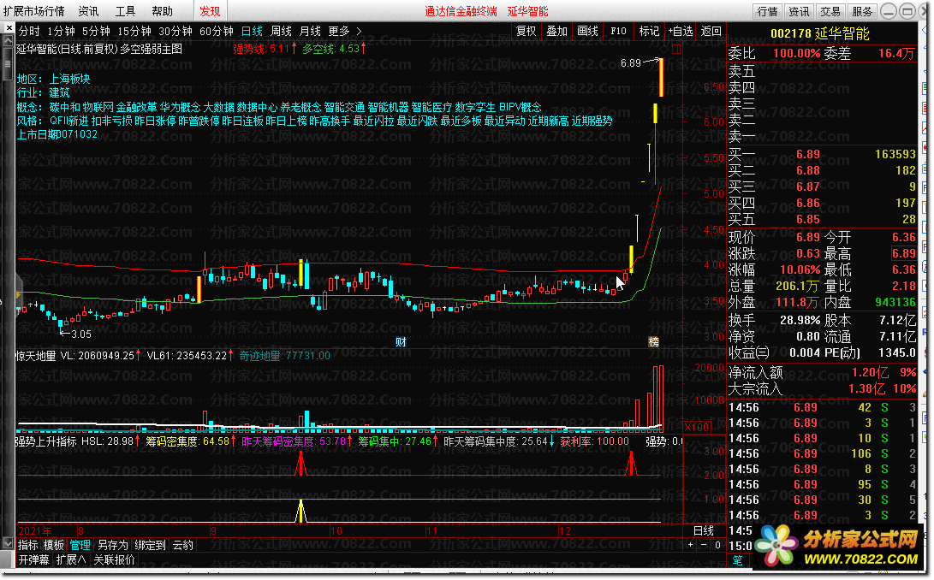Open the 管理 tab
Image resolution: width=934 pixels, height=580 pixels.
click(x=80, y=545)
